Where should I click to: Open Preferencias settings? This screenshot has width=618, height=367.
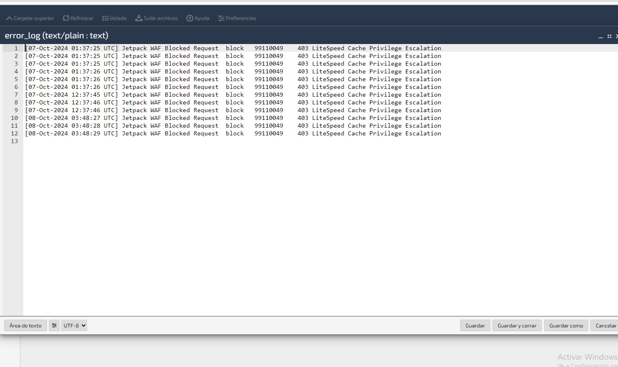pyautogui.click(x=237, y=18)
